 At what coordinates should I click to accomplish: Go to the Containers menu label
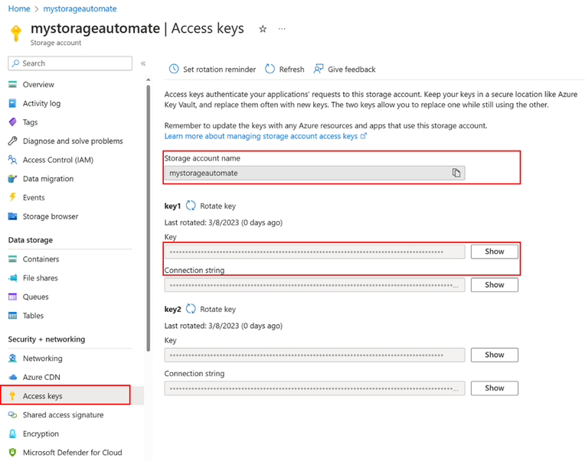[x=41, y=259]
